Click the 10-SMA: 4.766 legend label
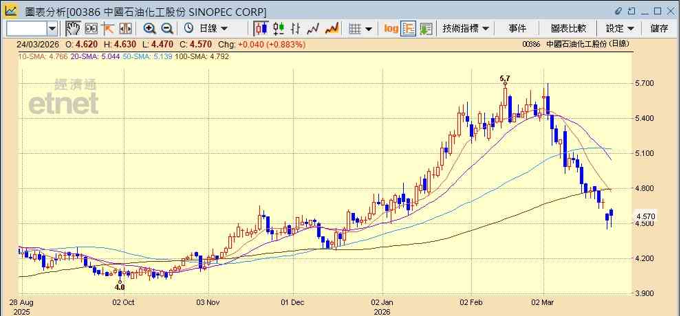 (43, 56)
